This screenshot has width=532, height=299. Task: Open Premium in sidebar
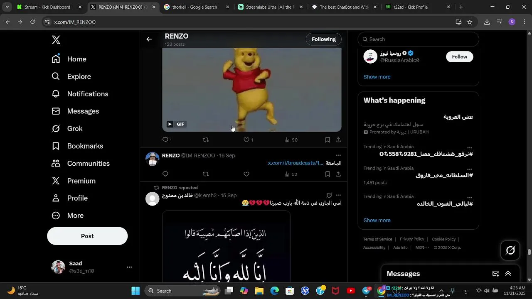coord(74,181)
